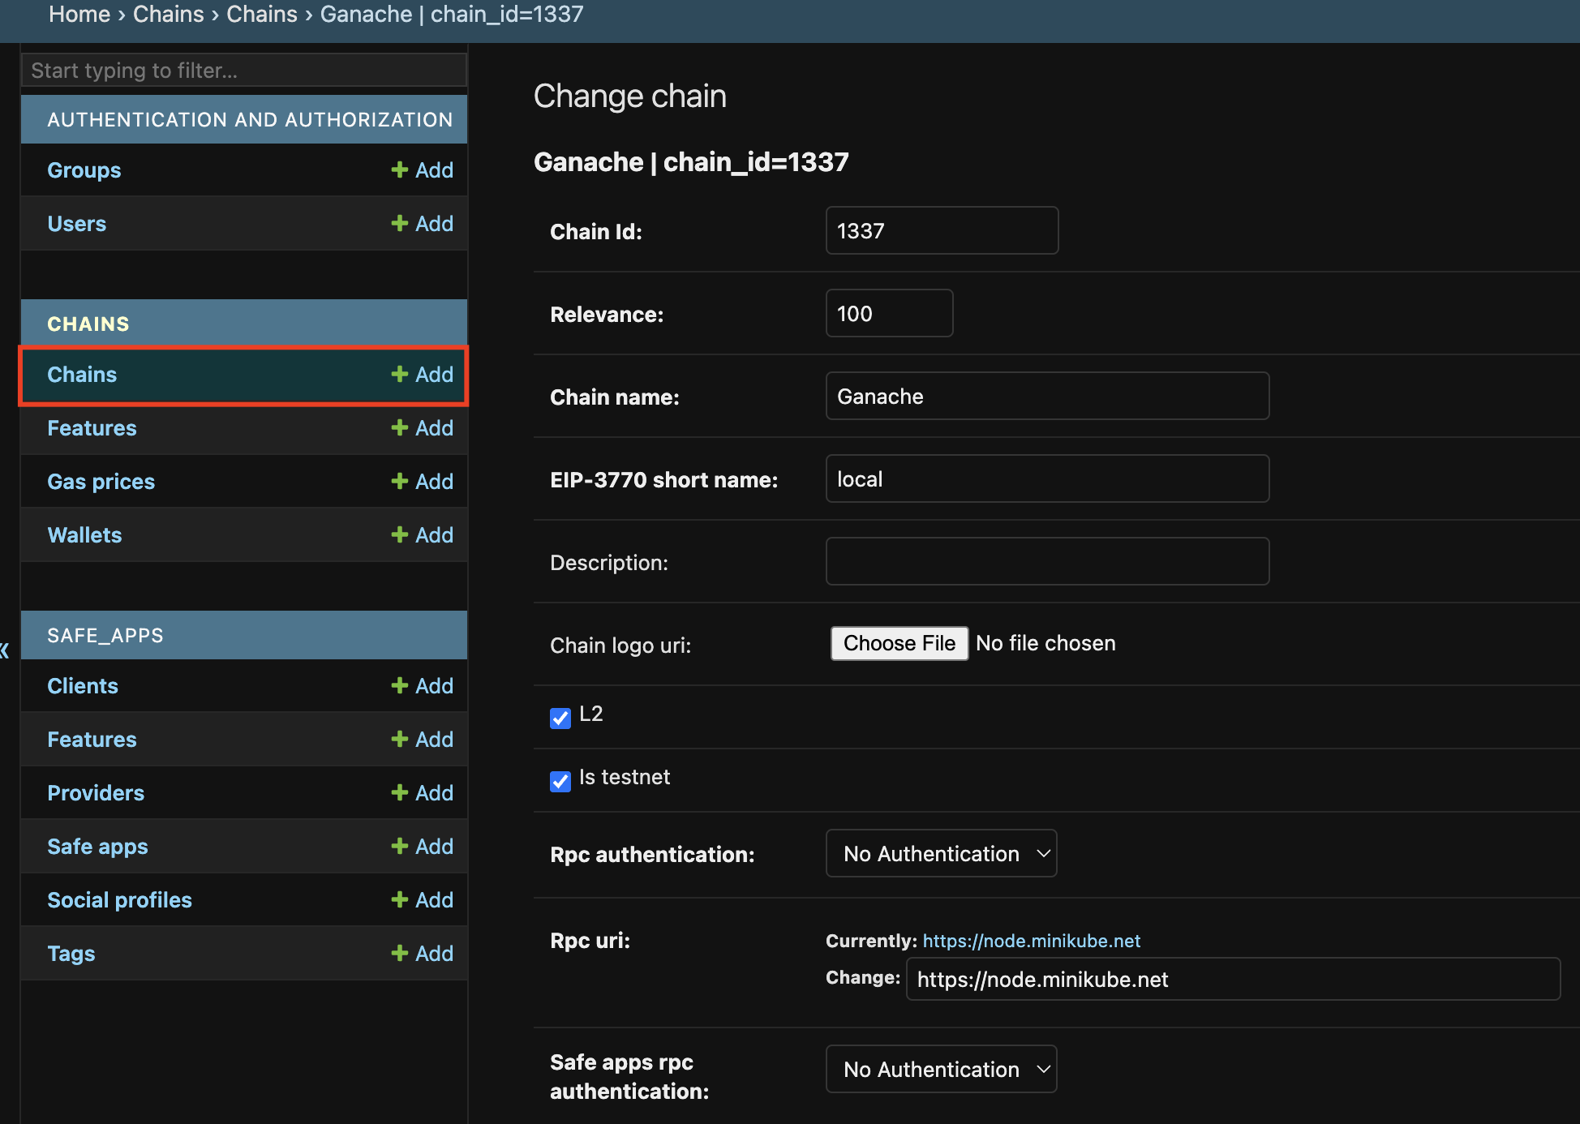Open Safe apps rpc authentication dropdown

(941, 1070)
